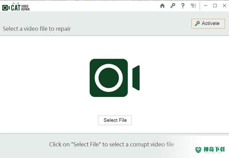The height and width of the screenshot is (158, 229).
Task: Click the large video camera graphic
Action: tap(114, 78)
